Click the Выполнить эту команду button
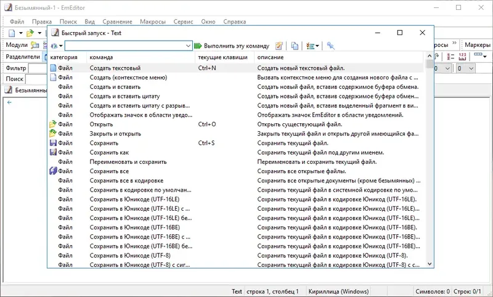The width and height of the screenshot is (493, 297). (232, 46)
